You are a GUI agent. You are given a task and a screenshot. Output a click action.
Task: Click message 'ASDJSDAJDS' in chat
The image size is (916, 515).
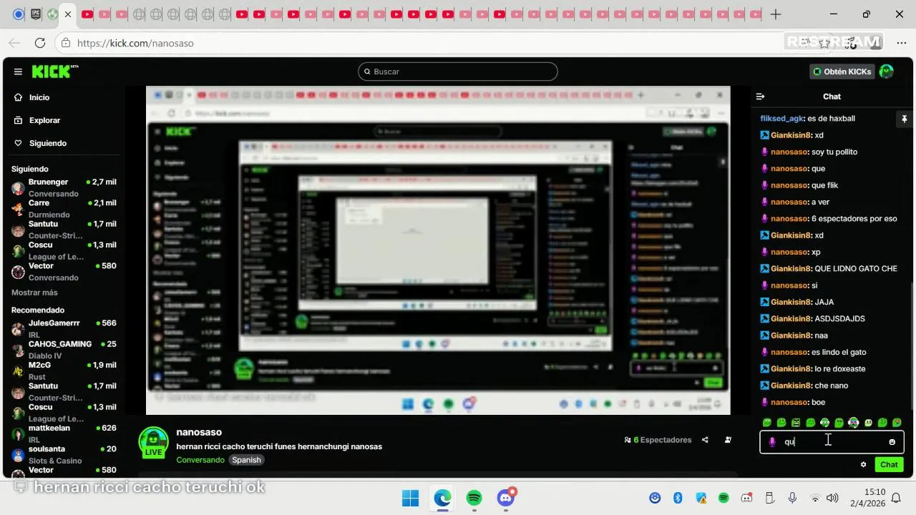[x=840, y=319]
